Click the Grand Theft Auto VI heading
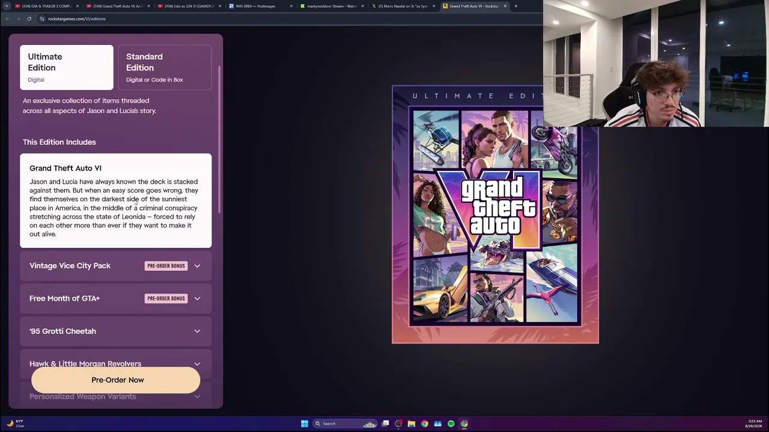This screenshot has width=769, height=432. tap(65, 168)
